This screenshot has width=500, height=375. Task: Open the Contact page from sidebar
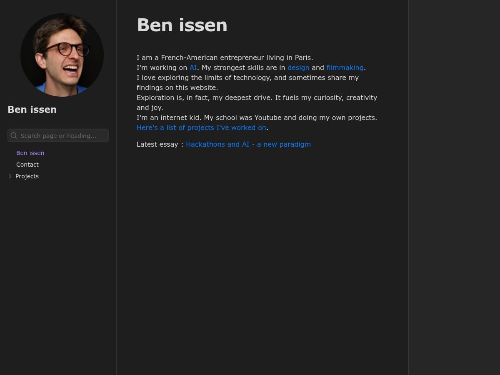pos(27,165)
